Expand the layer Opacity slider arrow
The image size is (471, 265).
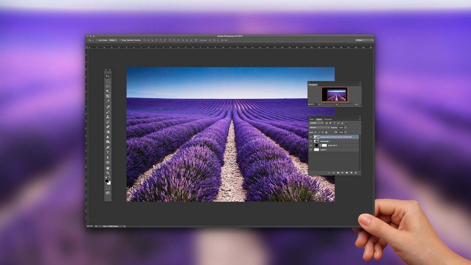pyautogui.click(x=346, y=127)
